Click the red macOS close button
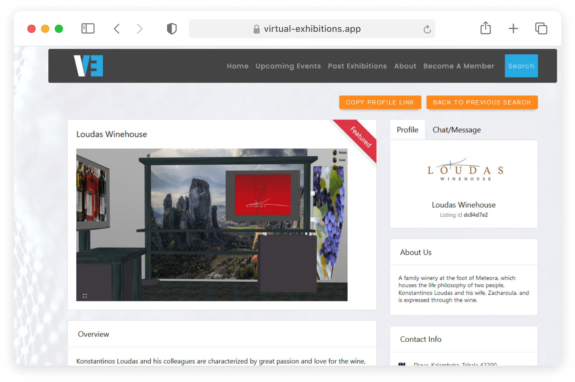The height and width of the screenshot is (382, 575). point(31,29)
